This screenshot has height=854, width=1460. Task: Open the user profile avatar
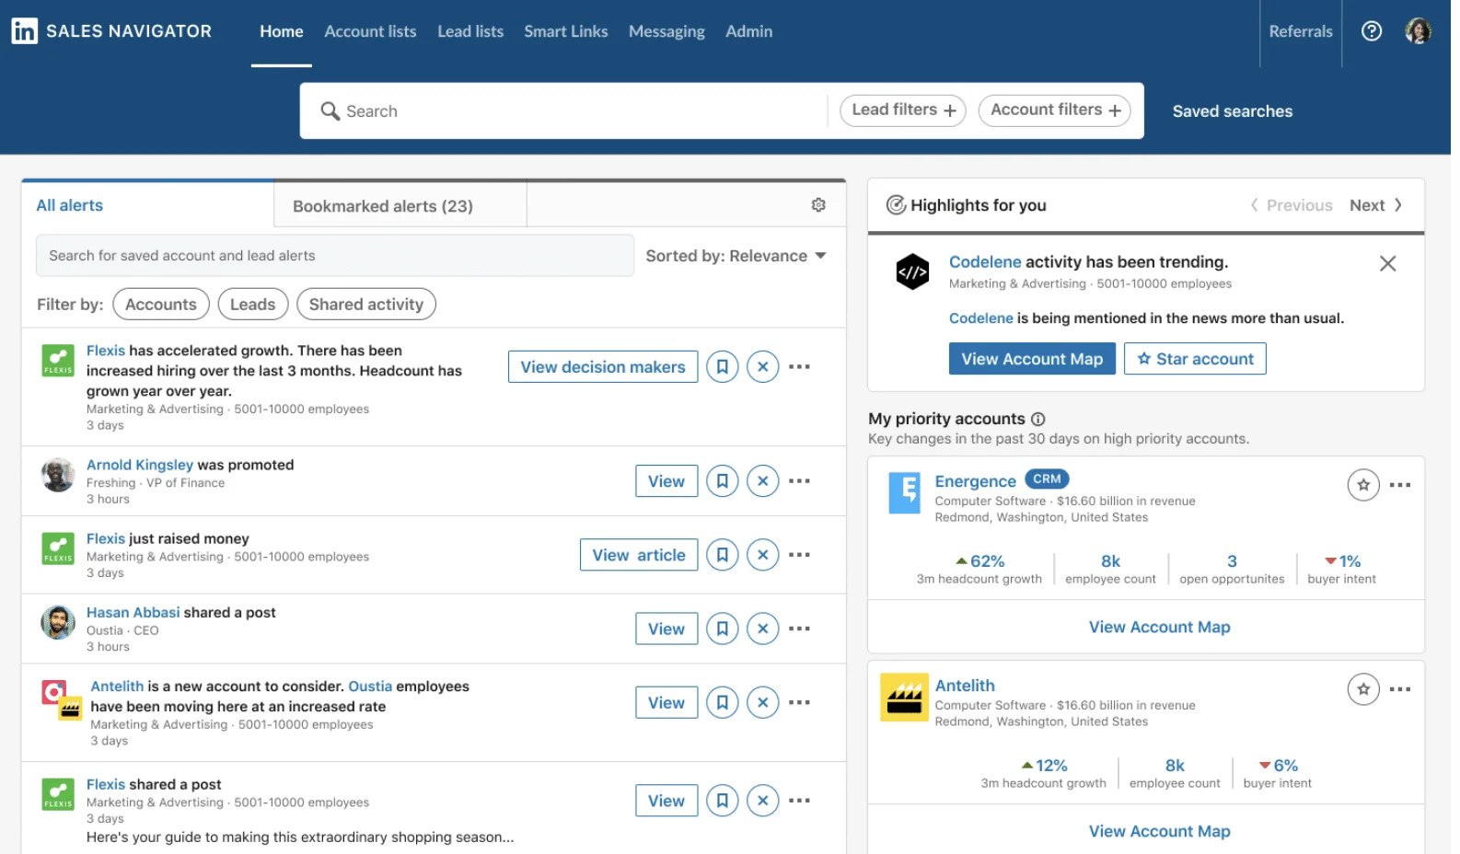coord(1418,31)
